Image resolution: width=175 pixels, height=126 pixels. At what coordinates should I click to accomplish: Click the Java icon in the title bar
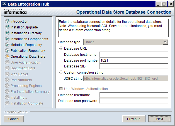coord(4,4)
